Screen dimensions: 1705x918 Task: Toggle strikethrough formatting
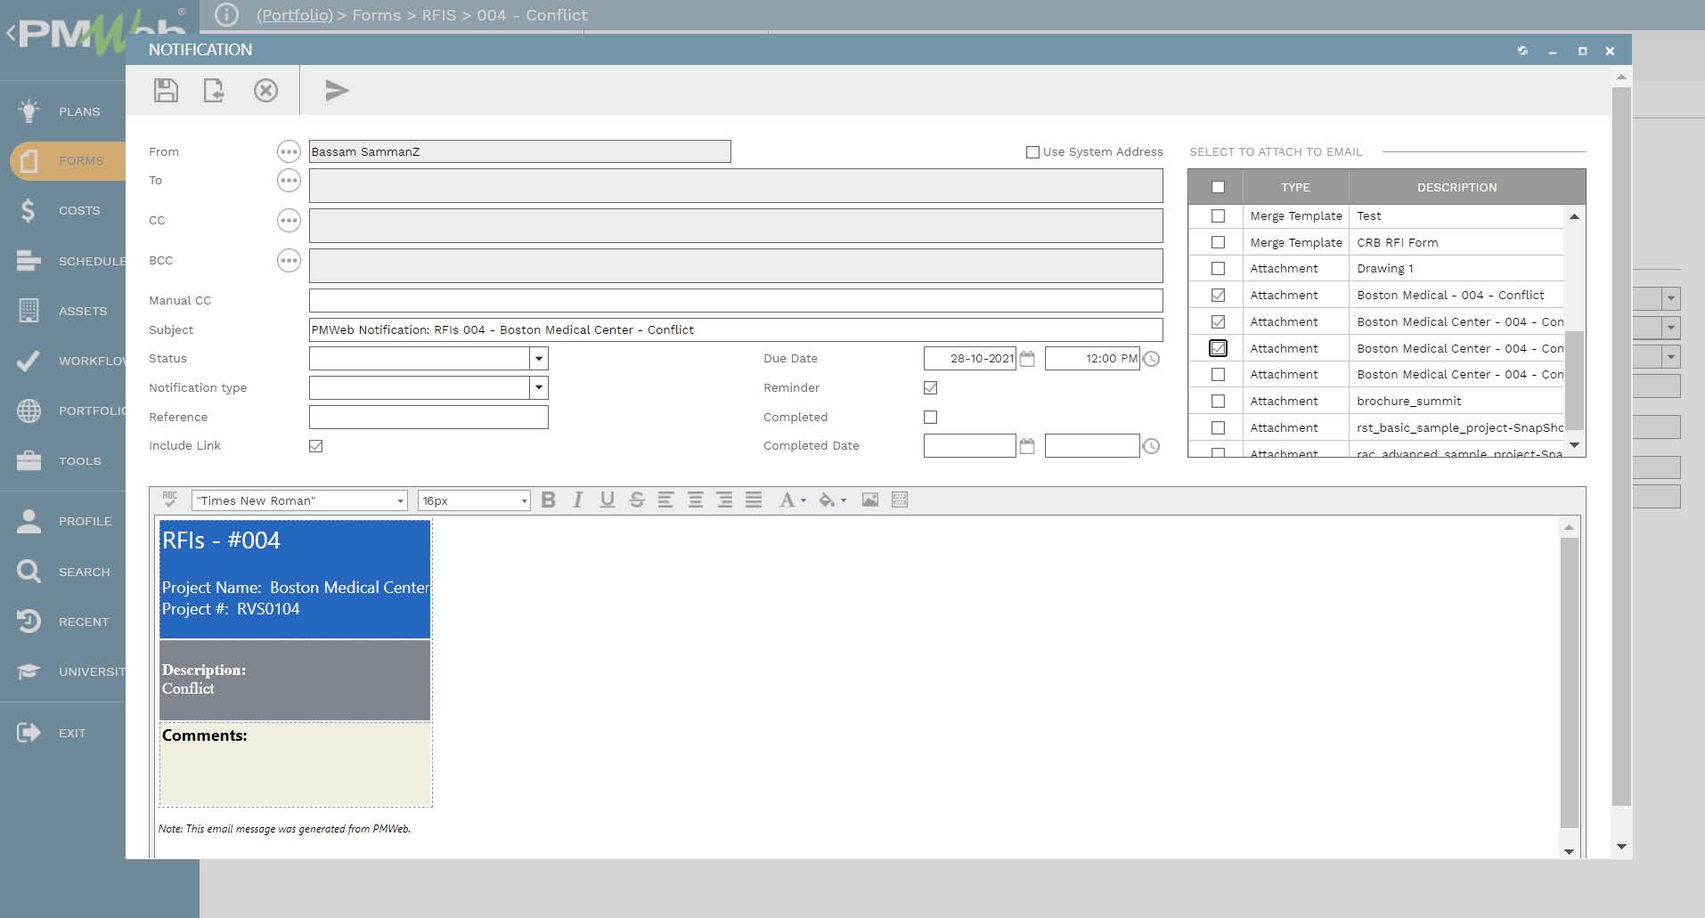(x=636, y=500)
